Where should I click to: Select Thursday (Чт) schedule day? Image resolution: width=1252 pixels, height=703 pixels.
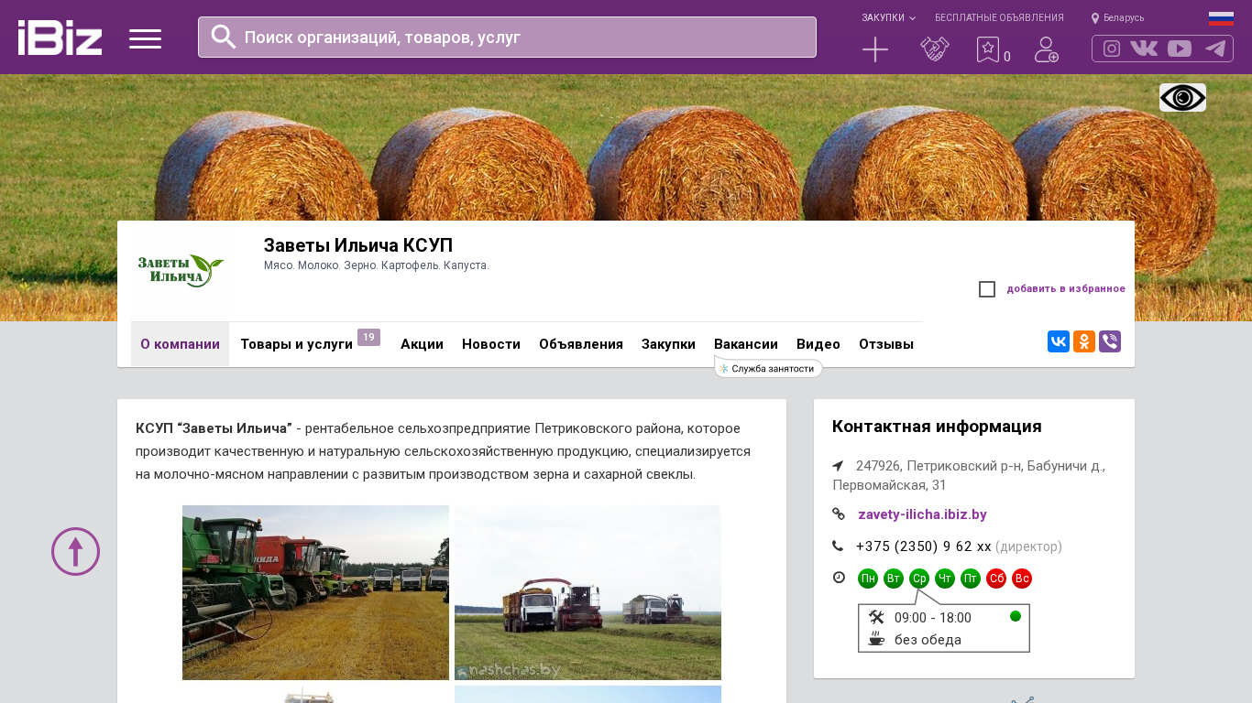point(945,579)
